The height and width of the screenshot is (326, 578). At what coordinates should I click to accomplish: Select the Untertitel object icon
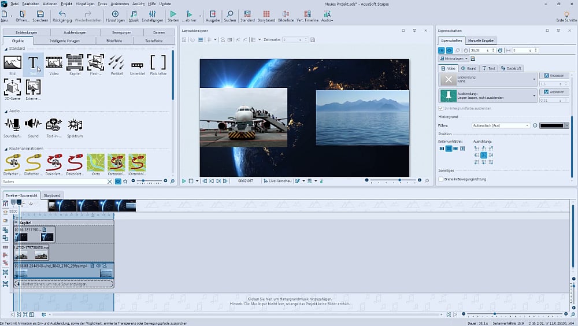point(137,65)
